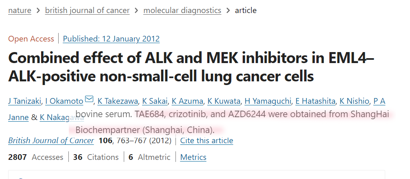This screenshot has height=179, width=410.
Task: Go to british journal of cancer breadcrumb
Action: point(88,11)
